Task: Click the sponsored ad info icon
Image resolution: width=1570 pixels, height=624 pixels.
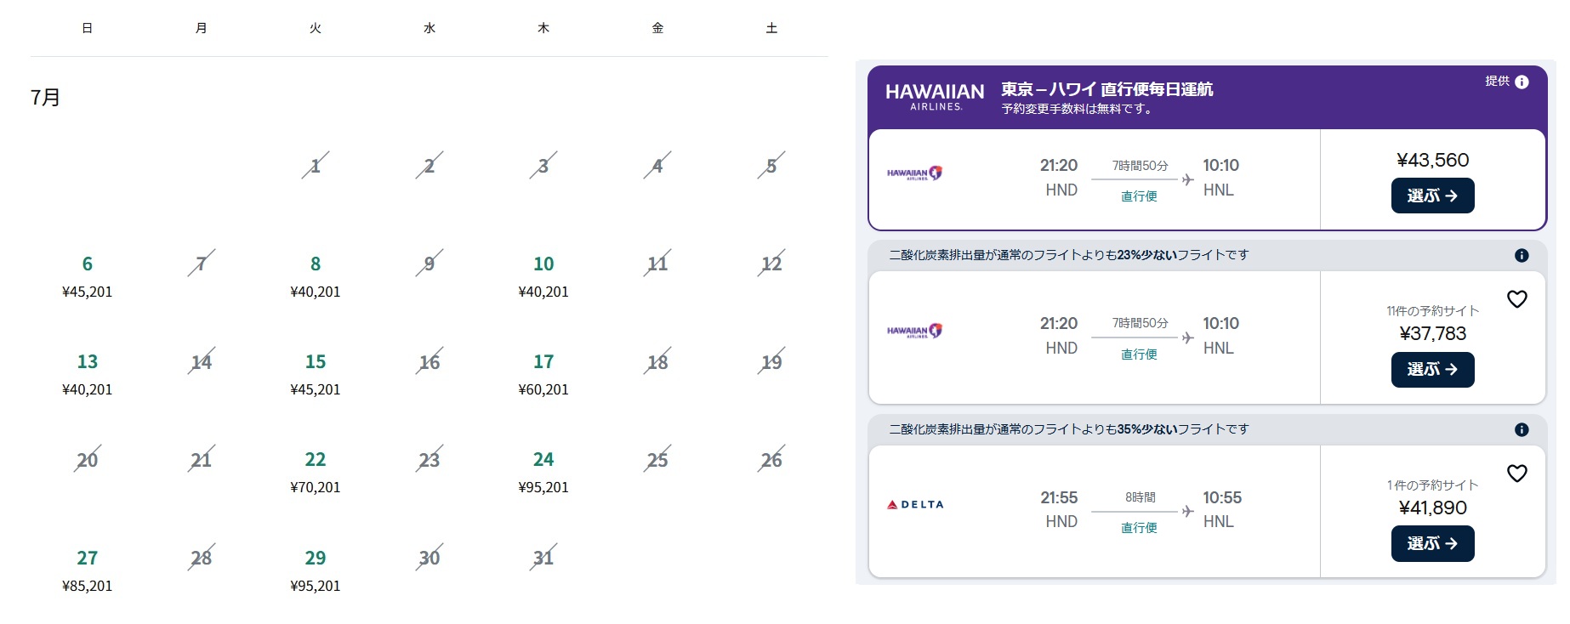Action: [1522, 82]
